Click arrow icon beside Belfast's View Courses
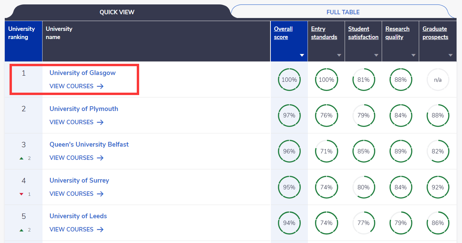 click(x=100, y=158)
